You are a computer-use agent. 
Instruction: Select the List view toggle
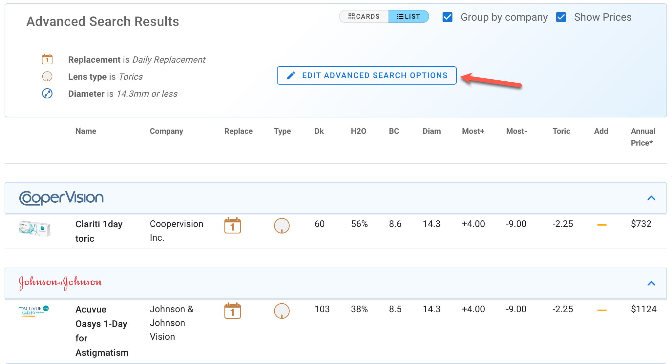pos(409,16)
